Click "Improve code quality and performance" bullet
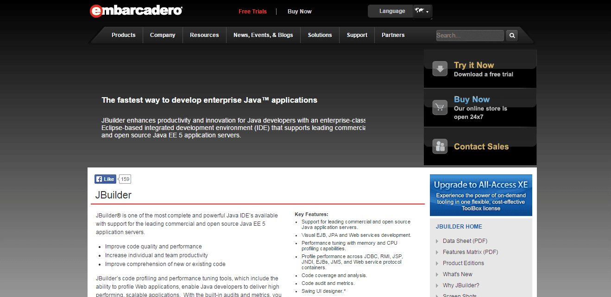 pyautogui.click(x=153, y=247)
